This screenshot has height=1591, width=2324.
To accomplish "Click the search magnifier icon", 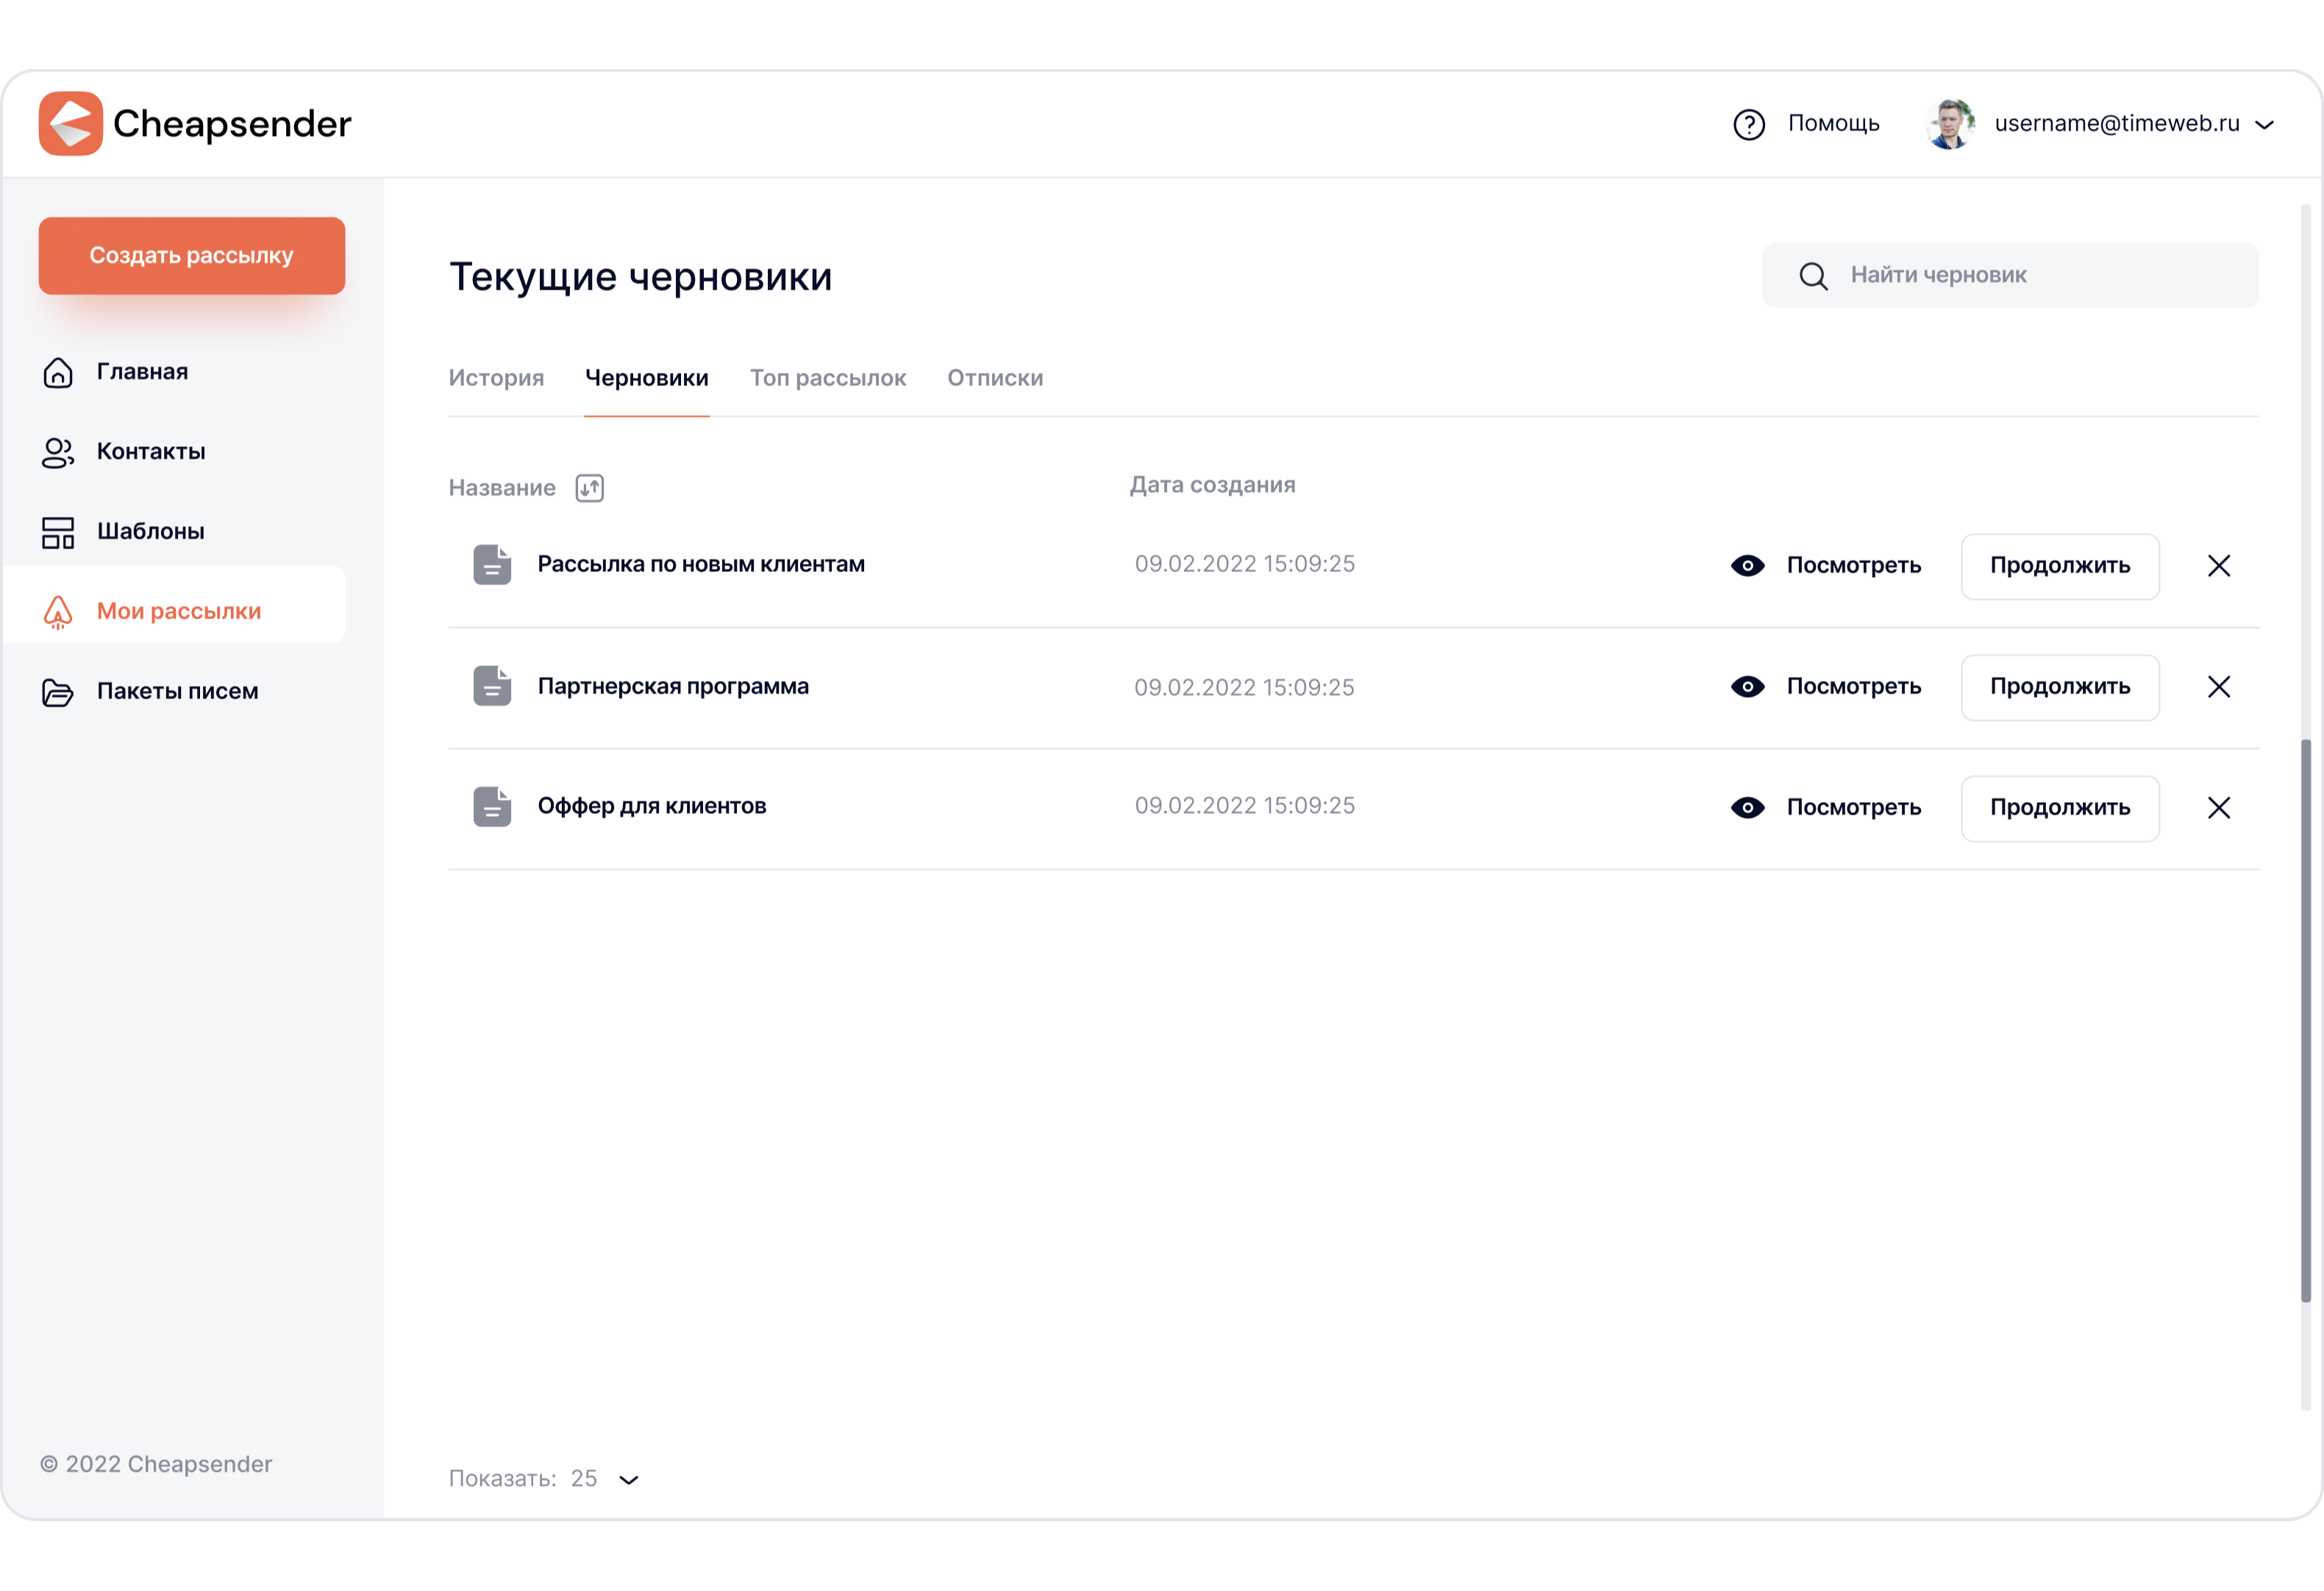I will click(1813, 276).
